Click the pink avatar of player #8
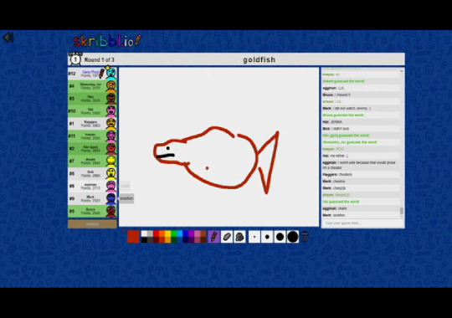Image resolution: width=452 pixels, height=318 pixels. coord(111,187)
